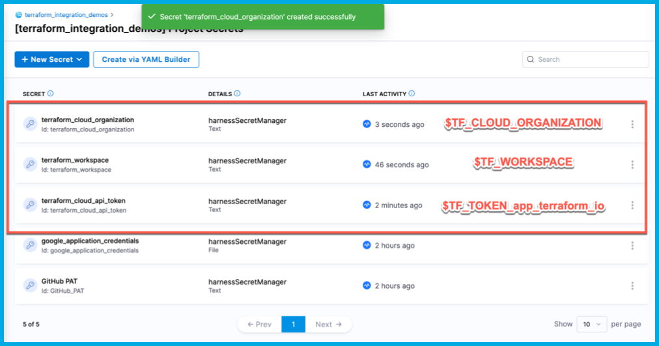Open three-dot menu for terraform_workspace row
Viewport: 659px width, 346px height.
pyautogui.click(x=632, y=165)
